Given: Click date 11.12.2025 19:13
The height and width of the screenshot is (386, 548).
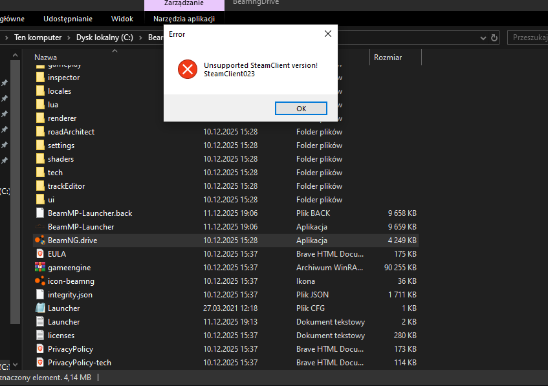Looking at the screenshot, I should coord(230,322).
